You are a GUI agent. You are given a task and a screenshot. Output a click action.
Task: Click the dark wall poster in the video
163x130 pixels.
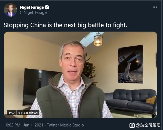coord(131,64)
